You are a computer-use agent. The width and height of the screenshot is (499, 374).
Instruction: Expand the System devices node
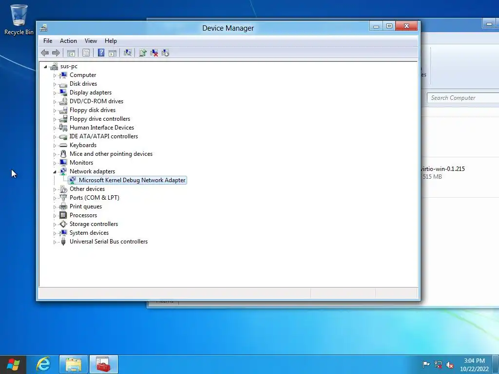pyautogui.click(x=55, y=233)
